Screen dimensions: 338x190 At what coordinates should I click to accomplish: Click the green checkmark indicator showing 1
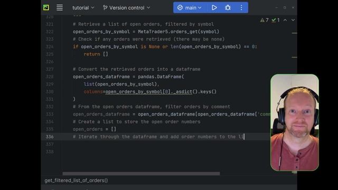pyautogui.click(x=276, y=20)
